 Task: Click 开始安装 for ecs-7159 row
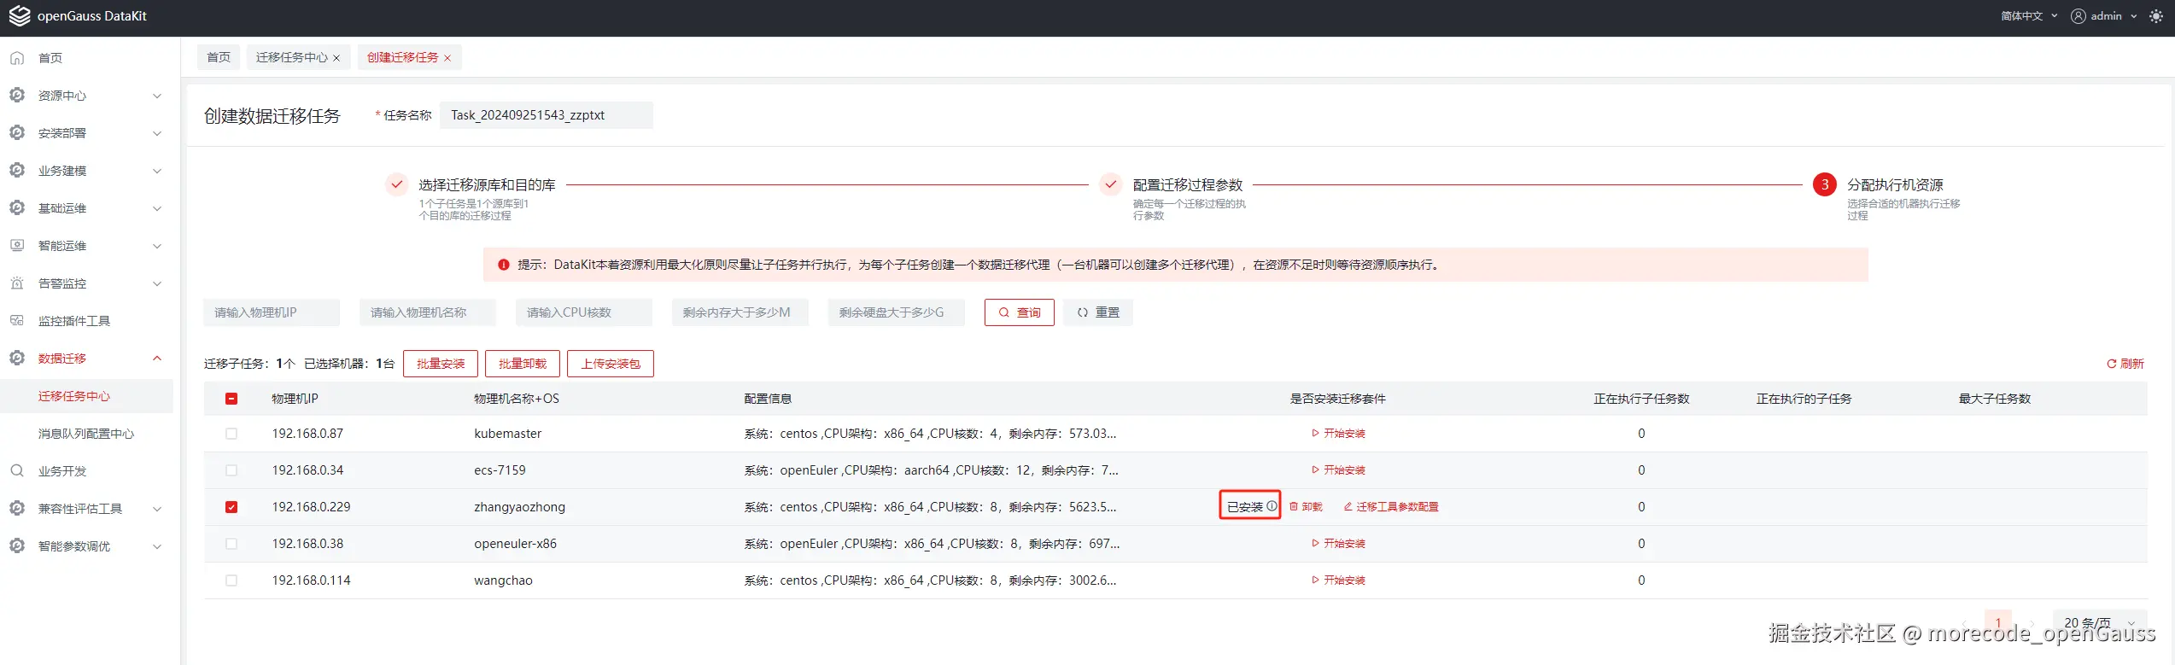[1338, 470]
